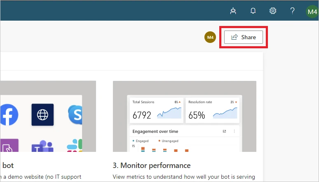
Task: Click the help question mark icon
Action: tap(292, 11)
